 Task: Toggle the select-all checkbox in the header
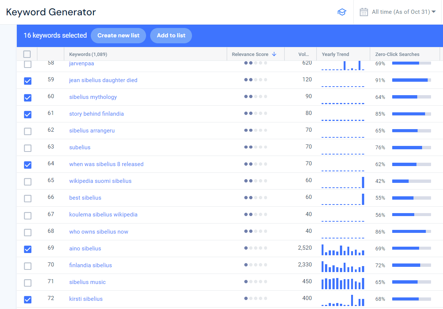(x=27, y=54)
